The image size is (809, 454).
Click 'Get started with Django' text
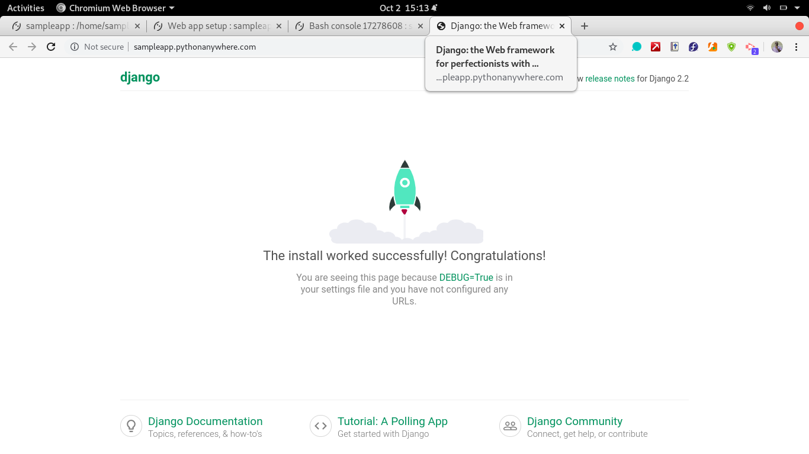coord(383,434)
